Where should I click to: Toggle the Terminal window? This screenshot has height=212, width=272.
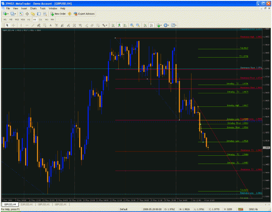pos(39,14)
